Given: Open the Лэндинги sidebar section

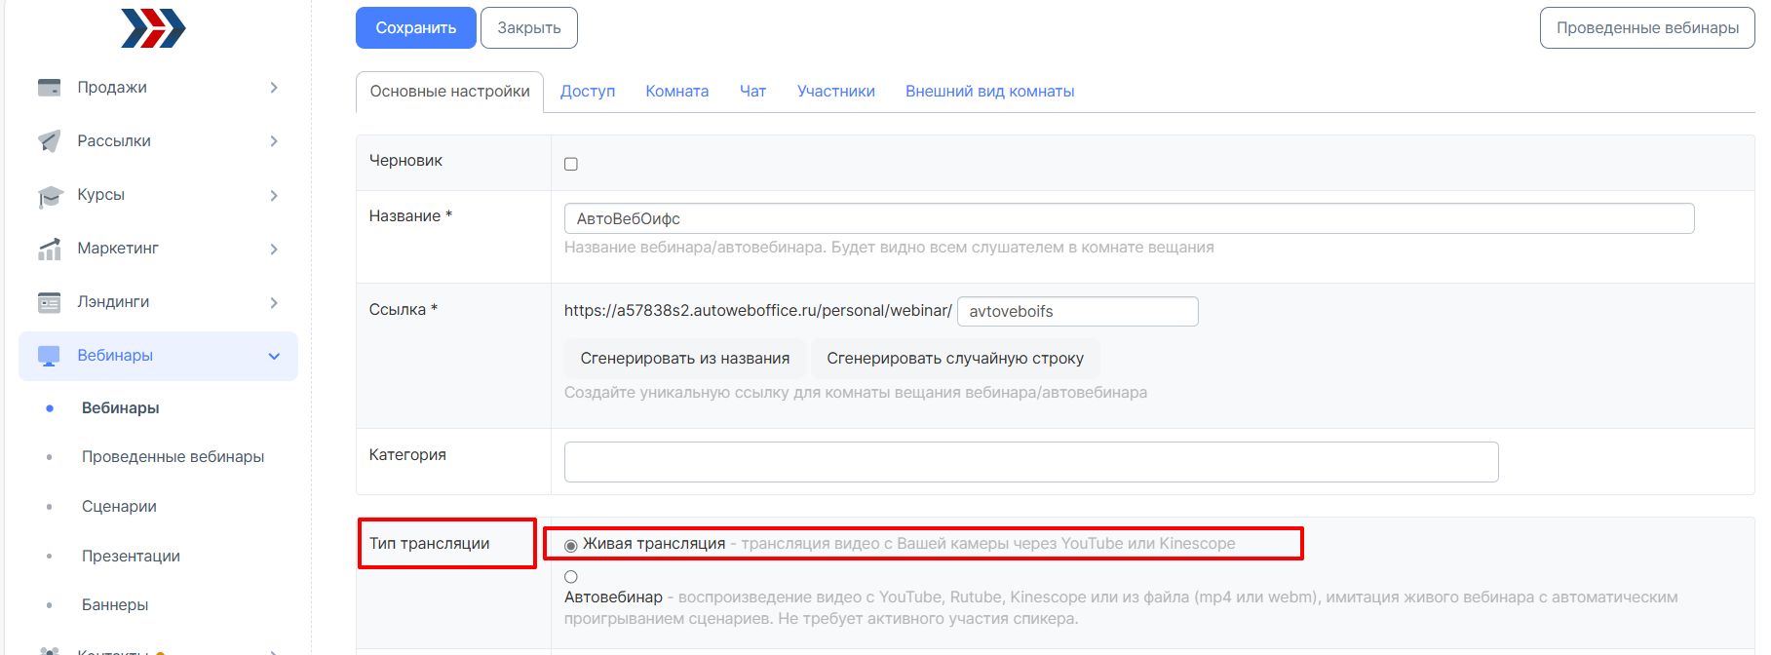Looking at the screenshot, I should (158, 302).
